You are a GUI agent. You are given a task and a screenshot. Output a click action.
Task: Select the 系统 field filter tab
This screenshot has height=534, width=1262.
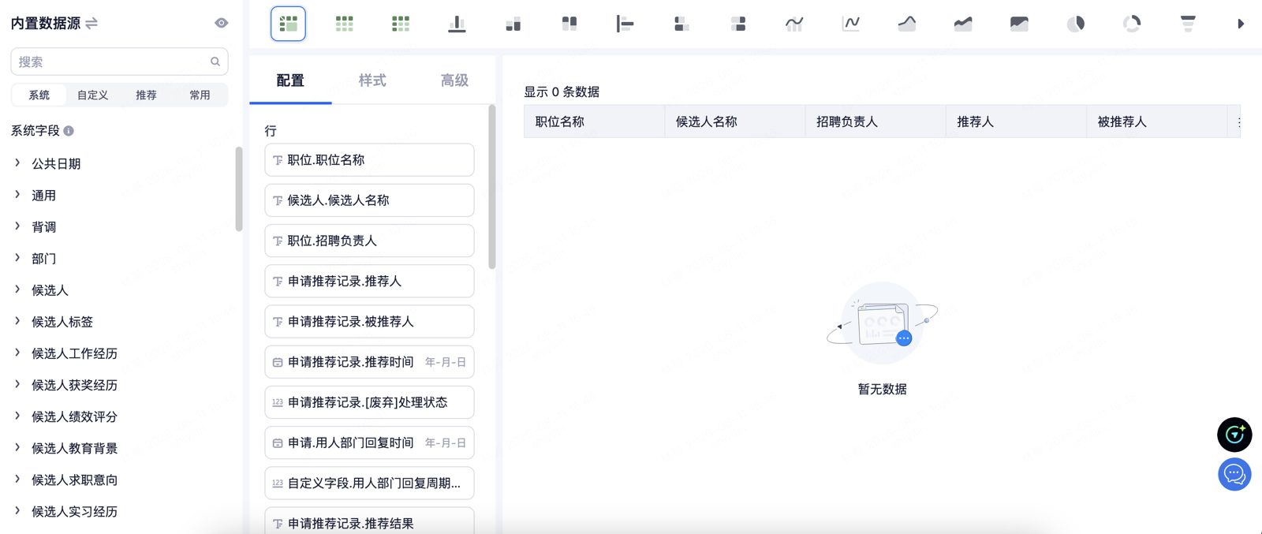click(39, 95)
